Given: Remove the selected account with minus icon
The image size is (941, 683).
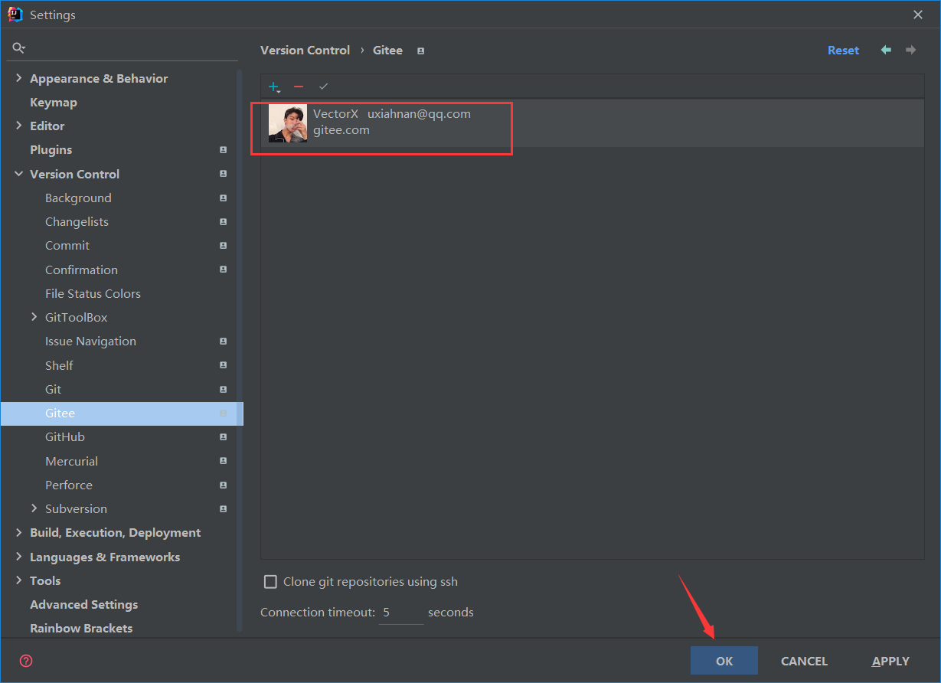Looking at the screenshot, I should point(299,87).
